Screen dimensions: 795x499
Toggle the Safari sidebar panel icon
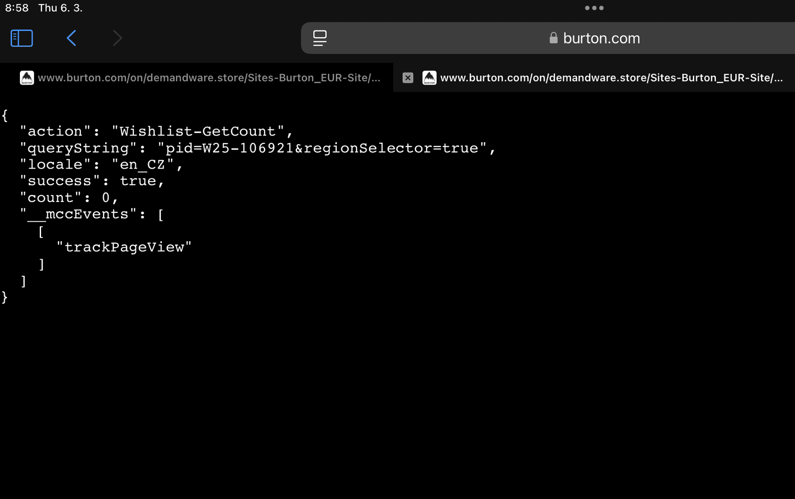click(22, 38)
